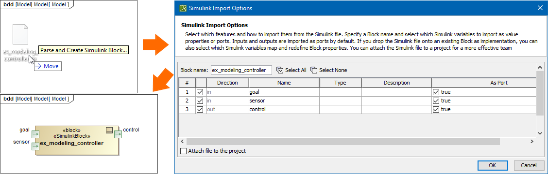Click the sensor input port on block
Image resolution: width=548 pixels, height=174 pixels.
(35, 146)
